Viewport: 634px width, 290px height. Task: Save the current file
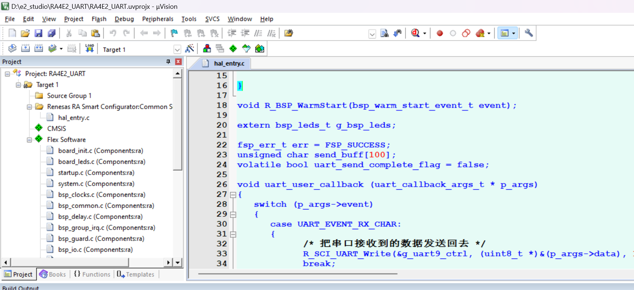38,33
